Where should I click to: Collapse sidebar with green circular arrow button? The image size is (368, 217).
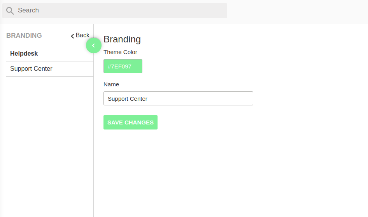coord(94,45)
